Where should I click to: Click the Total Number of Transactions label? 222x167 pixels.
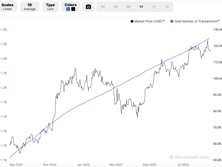point(196,21)
